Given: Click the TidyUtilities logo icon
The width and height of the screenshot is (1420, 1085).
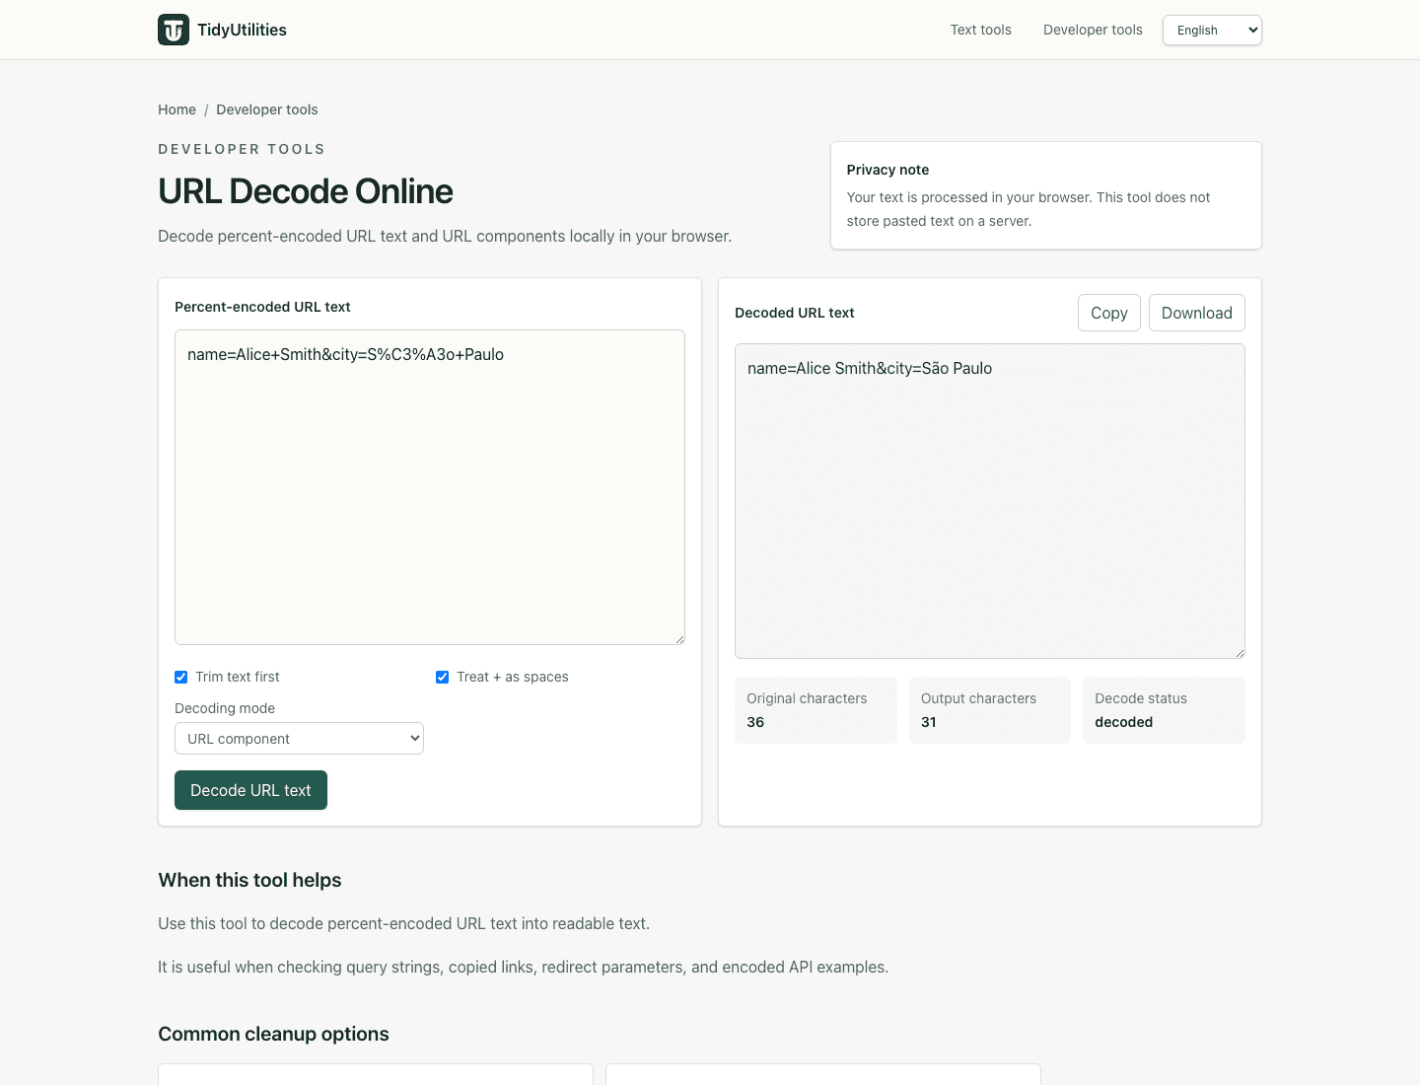Looking at the screenshot, I should click(x=174, y=30).
